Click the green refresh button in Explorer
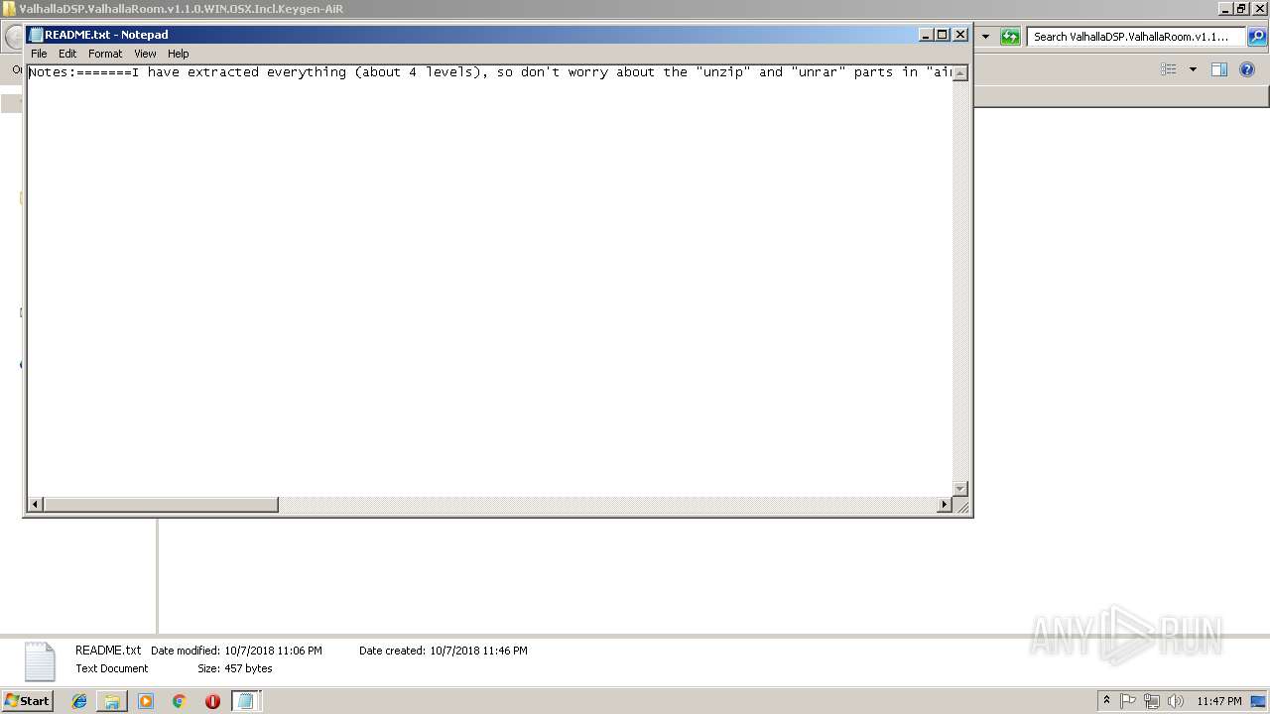The image size is (1270, 714). coord(1010,37)
